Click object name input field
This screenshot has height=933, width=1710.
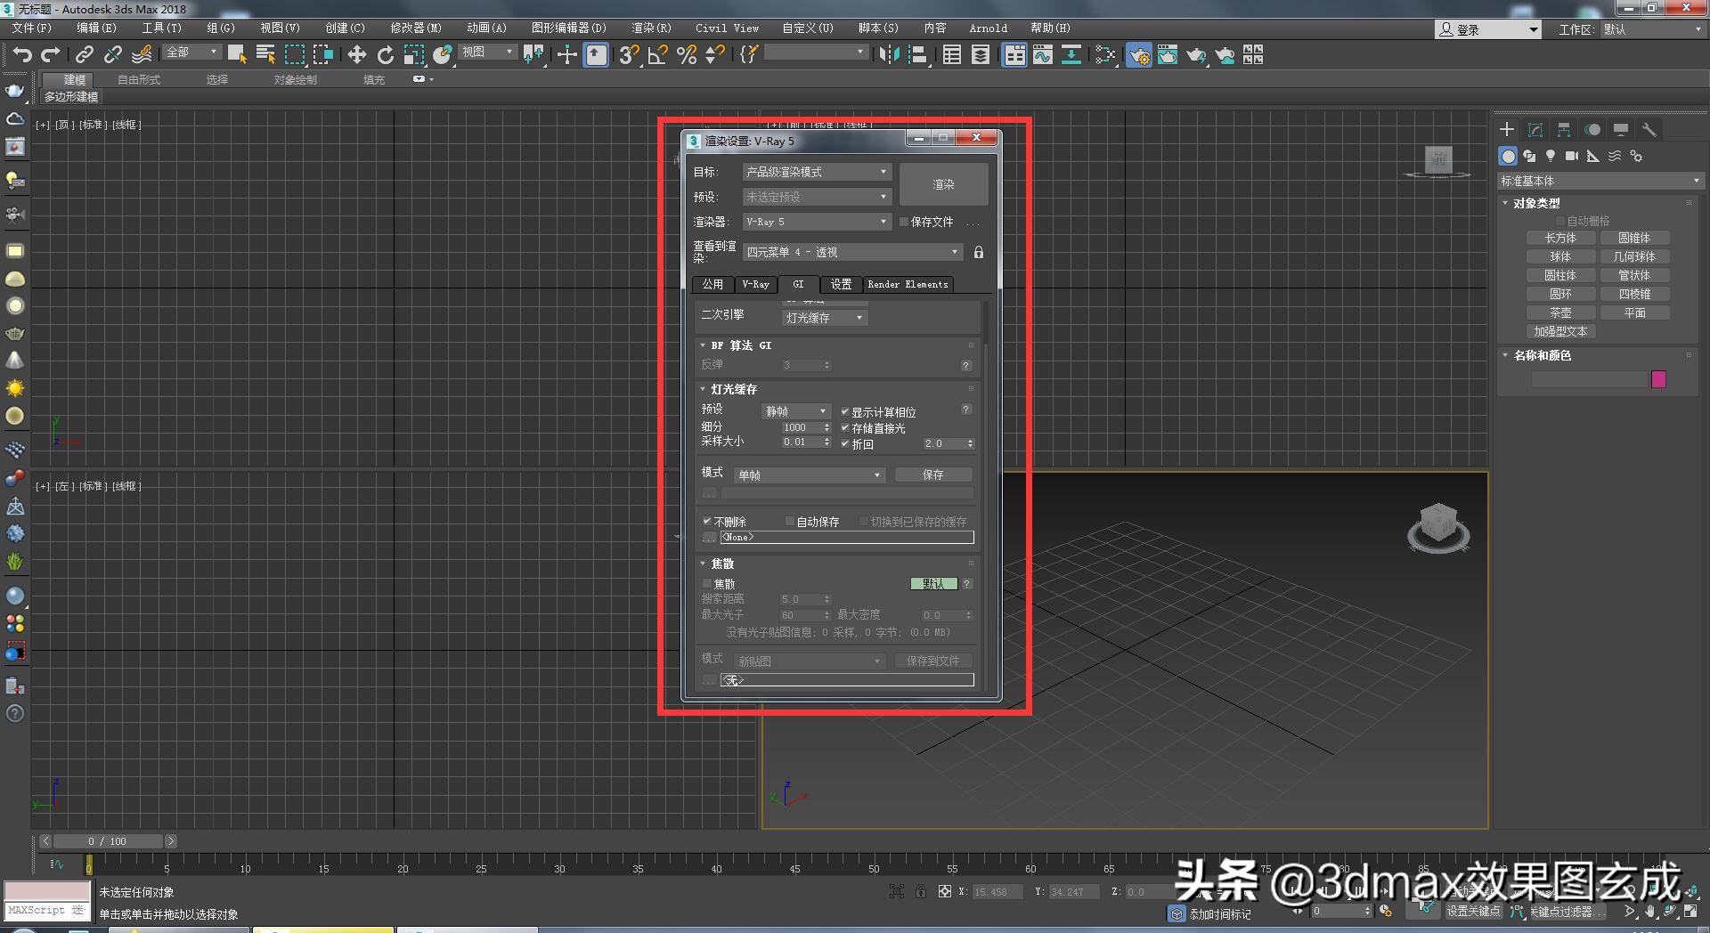[x=1589, y=379]
